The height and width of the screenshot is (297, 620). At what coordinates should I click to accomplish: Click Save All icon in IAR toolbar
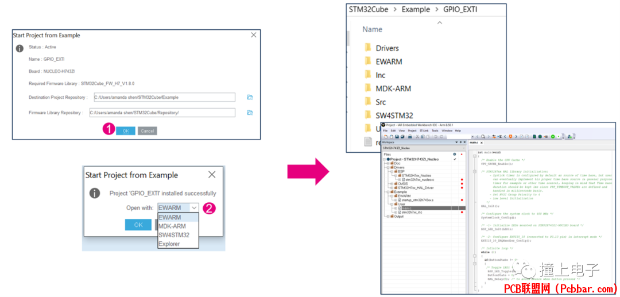click(402, 137)
